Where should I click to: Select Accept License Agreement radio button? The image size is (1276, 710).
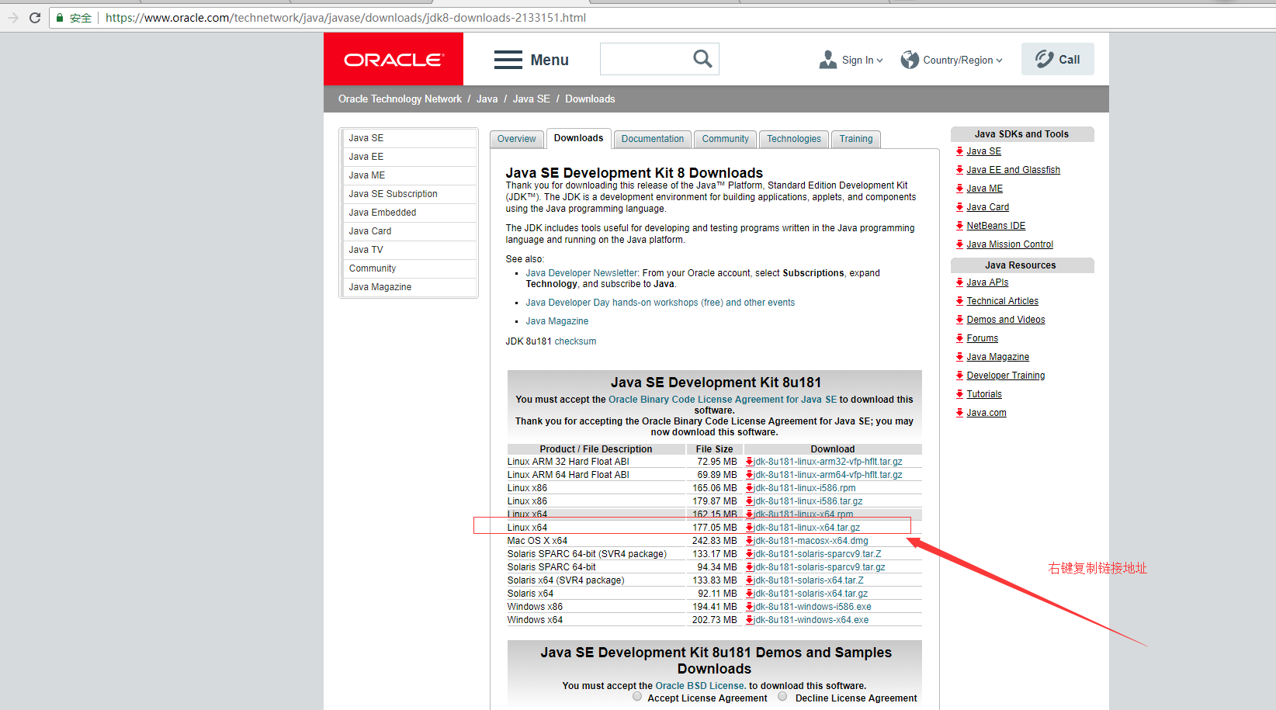tap(637, 697)
